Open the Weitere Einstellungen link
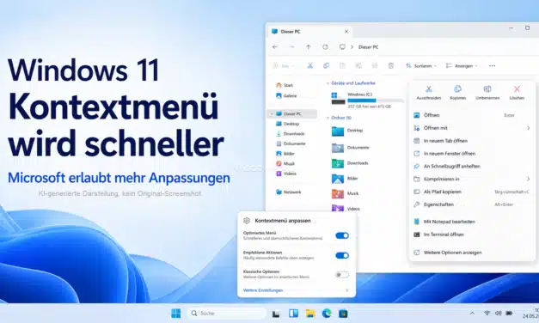The height and width of the screenshot is (323, 539). coord(263,290)
